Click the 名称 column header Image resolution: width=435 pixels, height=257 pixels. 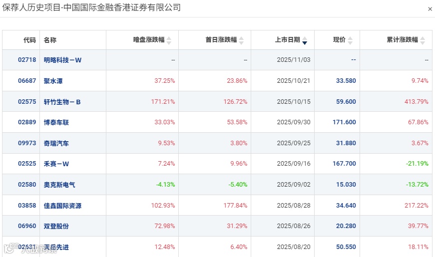(50, 40)
